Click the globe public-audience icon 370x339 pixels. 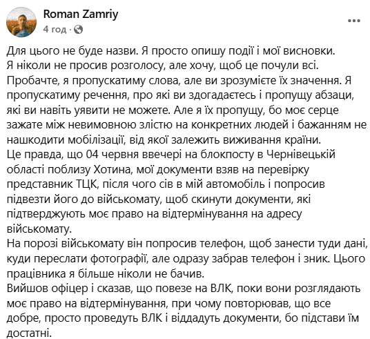coord(78,30)
